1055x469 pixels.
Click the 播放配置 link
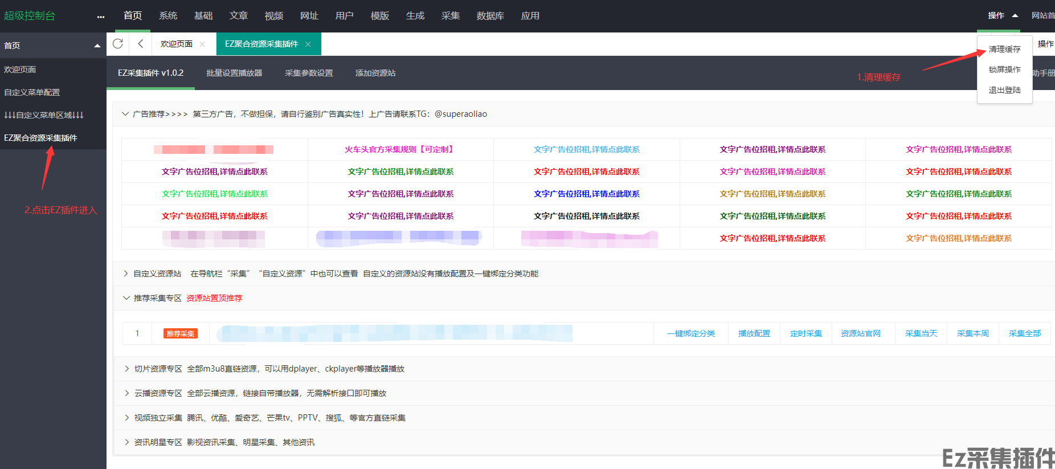(754, 333)
